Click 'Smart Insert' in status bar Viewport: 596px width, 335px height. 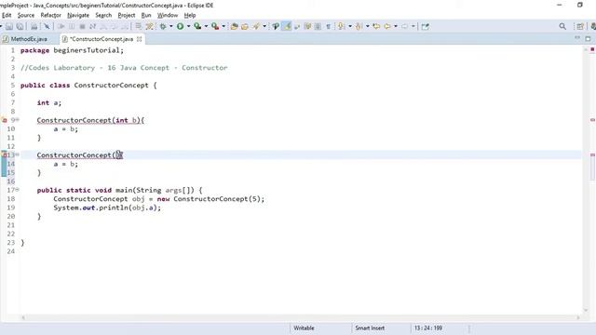[370, 328]
